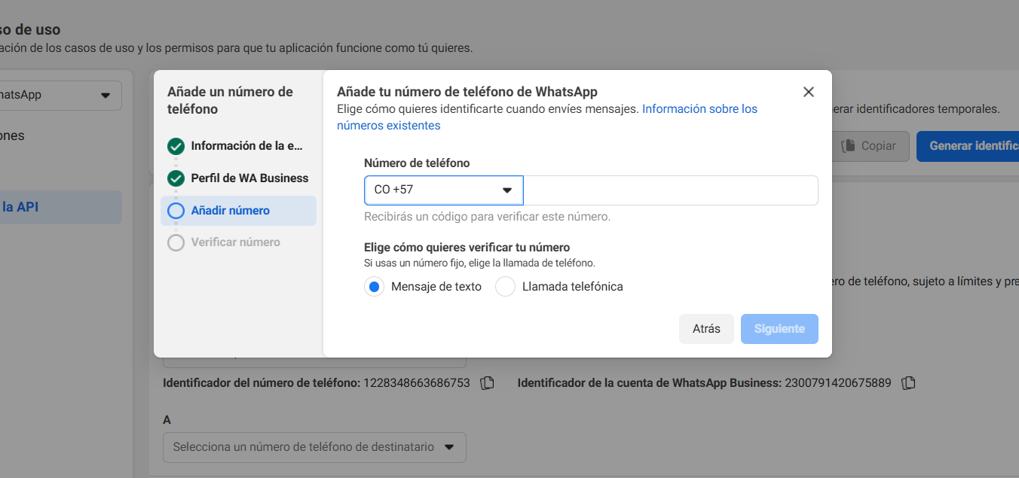Screen dimensions: 1019x478
Task: Click the Atrás button
Action: (706, 329)
